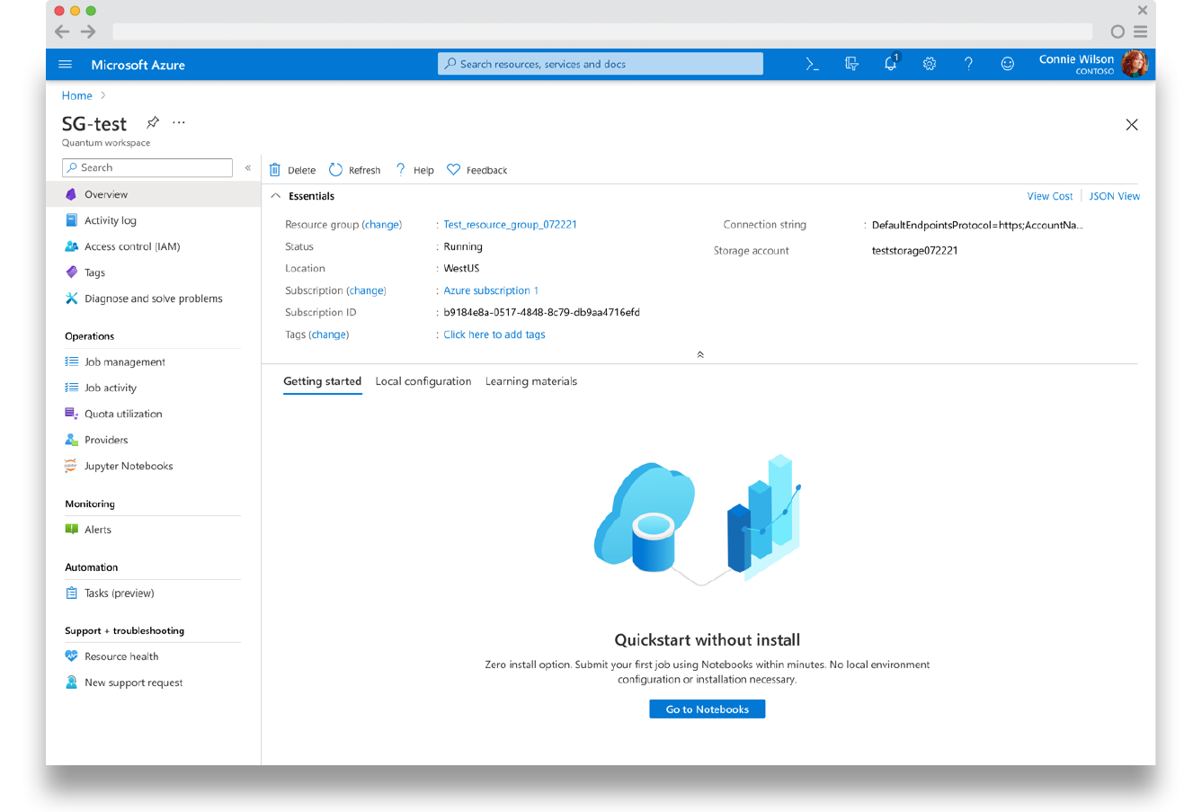Open the Directory and subscription filter icon
The width and height of the screenshot is (1202, 812).
tap(851, 64)
